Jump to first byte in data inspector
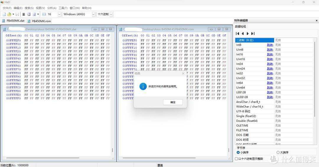This screenshot has height=167, width=319. tap(237, 34)
